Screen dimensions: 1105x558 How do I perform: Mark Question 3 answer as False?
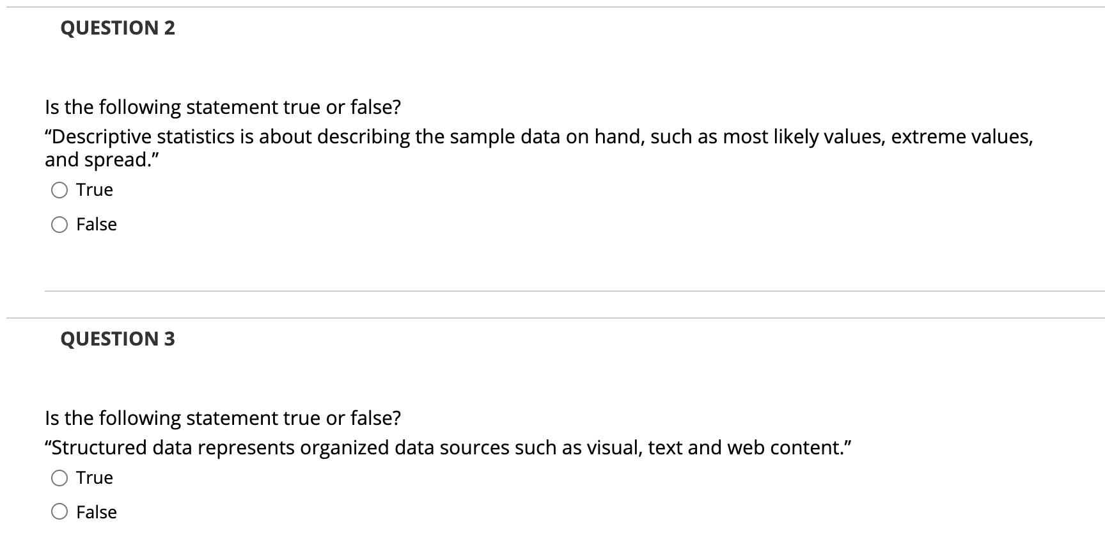click(x=58, y=511)
